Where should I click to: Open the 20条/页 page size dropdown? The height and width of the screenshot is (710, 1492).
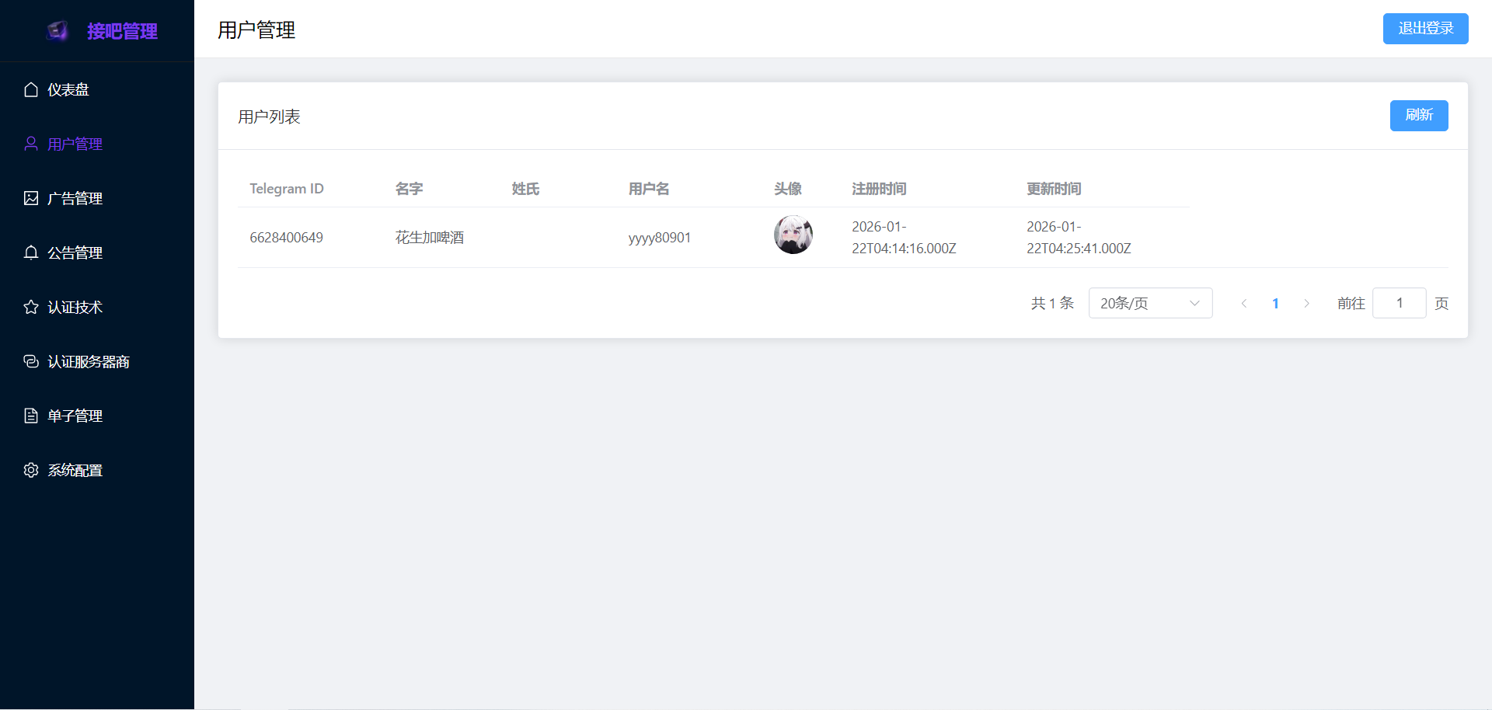point(1150,303)
